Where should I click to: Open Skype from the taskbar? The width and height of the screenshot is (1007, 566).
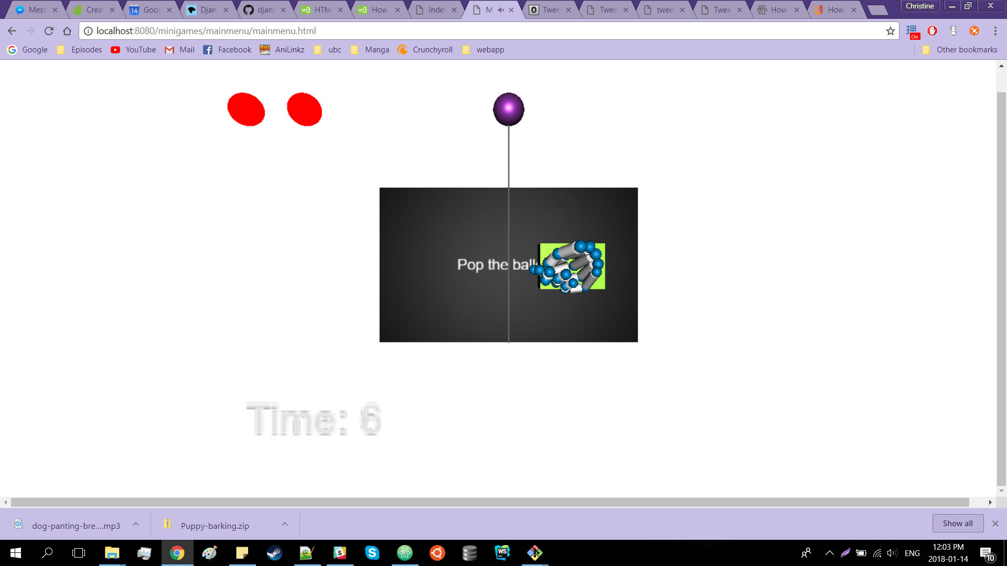click(372, 553)
